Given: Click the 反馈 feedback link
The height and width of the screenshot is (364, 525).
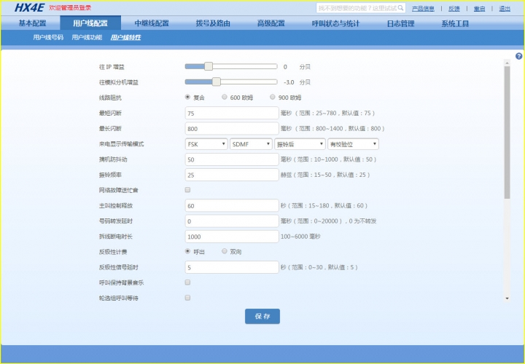Looking at the screenshot, I should 454,8.
